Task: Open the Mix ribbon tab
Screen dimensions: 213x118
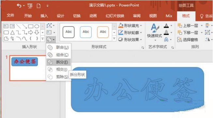Action: [x=169, y=16]
